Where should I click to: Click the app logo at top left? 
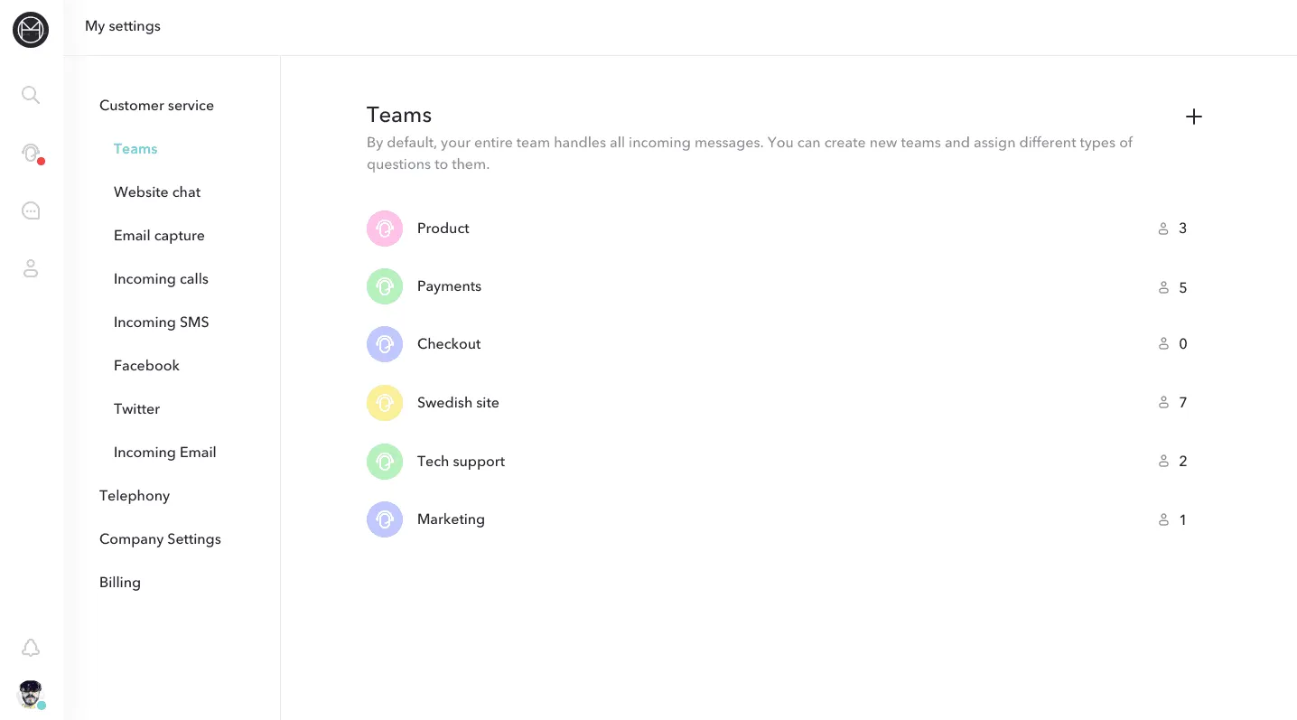31,30
